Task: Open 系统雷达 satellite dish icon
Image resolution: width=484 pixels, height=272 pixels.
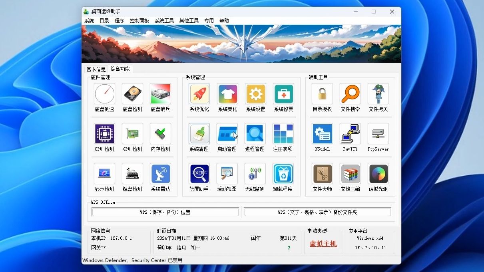Action: (x=161, y=174)
